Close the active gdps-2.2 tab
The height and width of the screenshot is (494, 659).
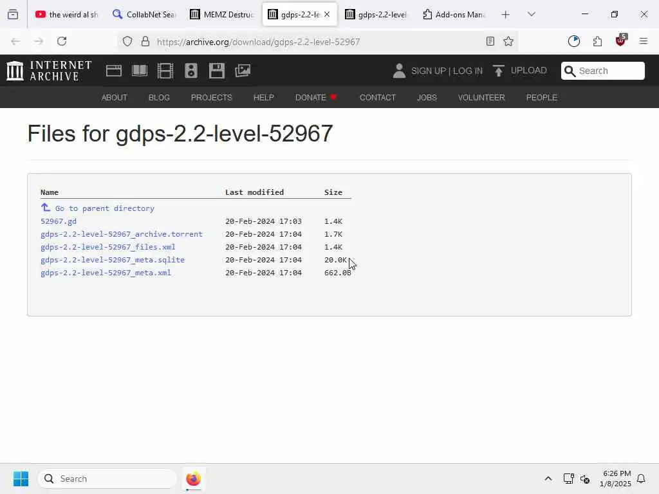coord(327,14)
